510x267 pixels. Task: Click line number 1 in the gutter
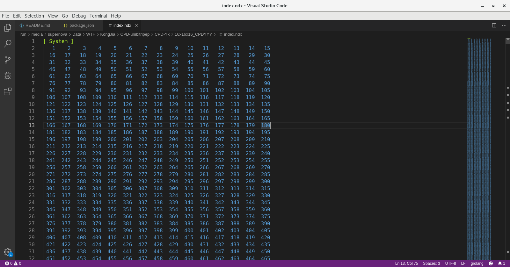click(33, 41)
